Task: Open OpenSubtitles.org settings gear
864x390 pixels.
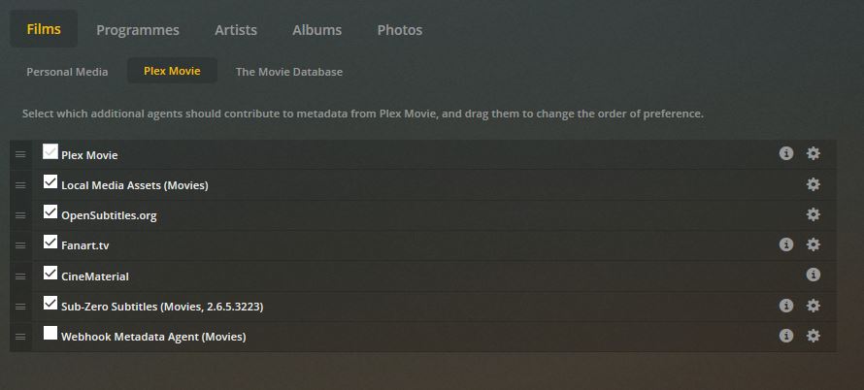Action: pos(814,214)
